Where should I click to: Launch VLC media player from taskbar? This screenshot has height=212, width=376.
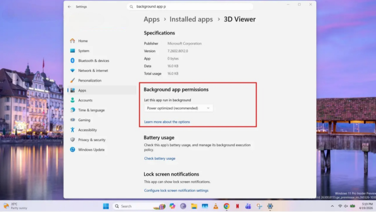[x=216, y=206]
